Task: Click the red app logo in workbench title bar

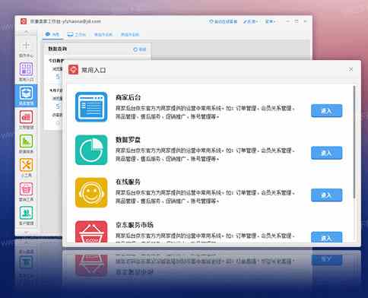Action: pyautogui.click(x=24, y=21)
